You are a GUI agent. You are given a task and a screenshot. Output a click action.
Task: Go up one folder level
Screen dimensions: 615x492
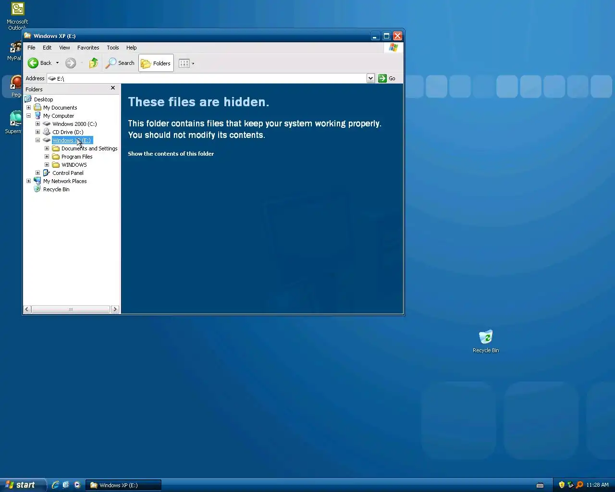click(94, 63)
